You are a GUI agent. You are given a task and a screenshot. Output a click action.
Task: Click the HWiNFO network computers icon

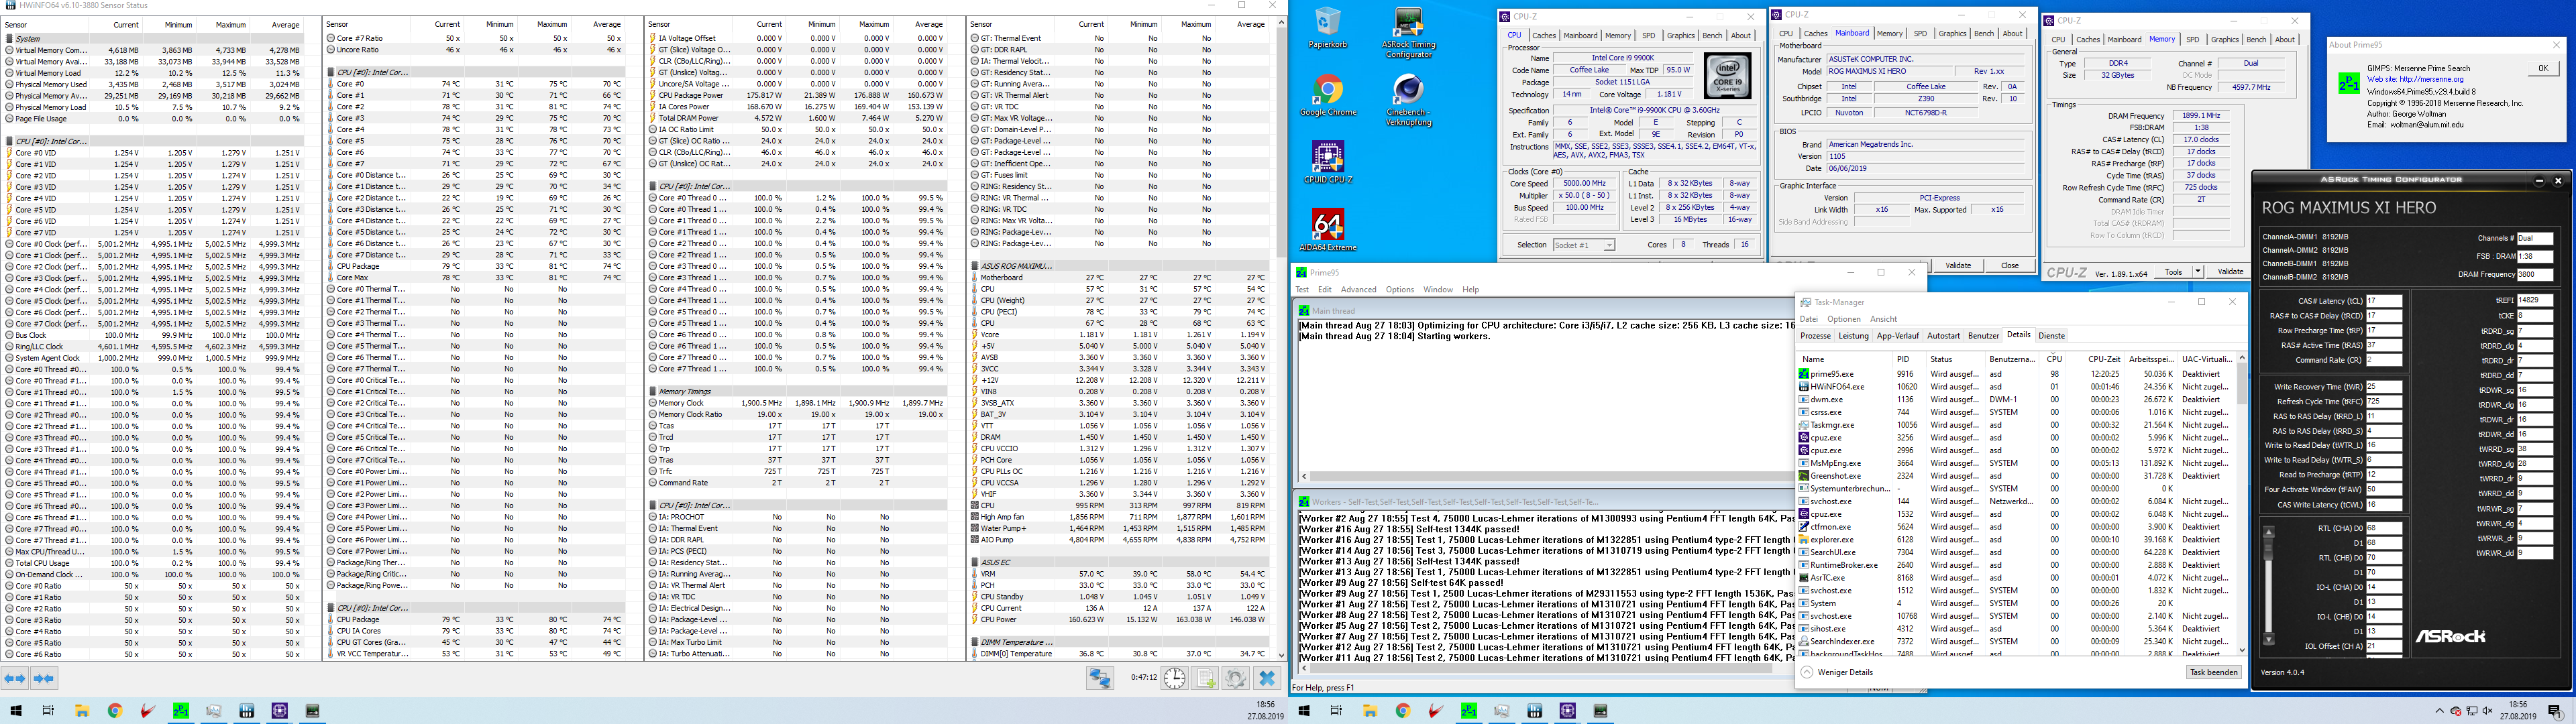pyautogui.click(x=1100, y=678)
